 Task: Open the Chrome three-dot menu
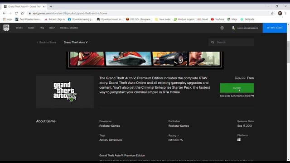click(x=286, y=13)
